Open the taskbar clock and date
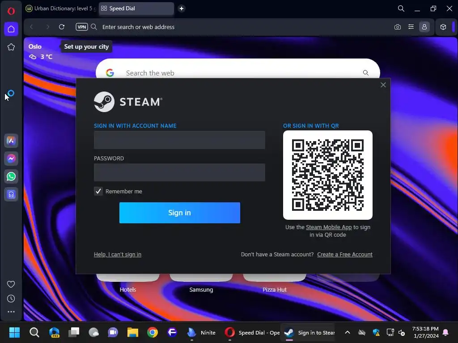 click(x=426, y=332)
